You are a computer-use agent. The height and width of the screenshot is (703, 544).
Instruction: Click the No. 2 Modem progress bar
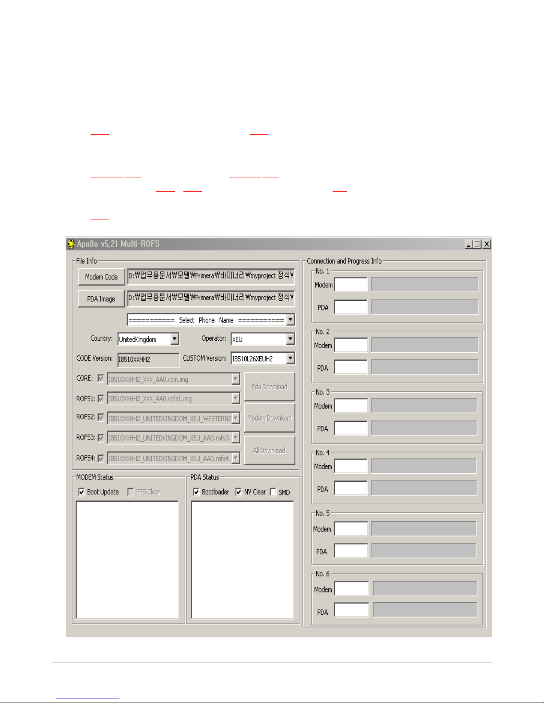coord(425,345)
